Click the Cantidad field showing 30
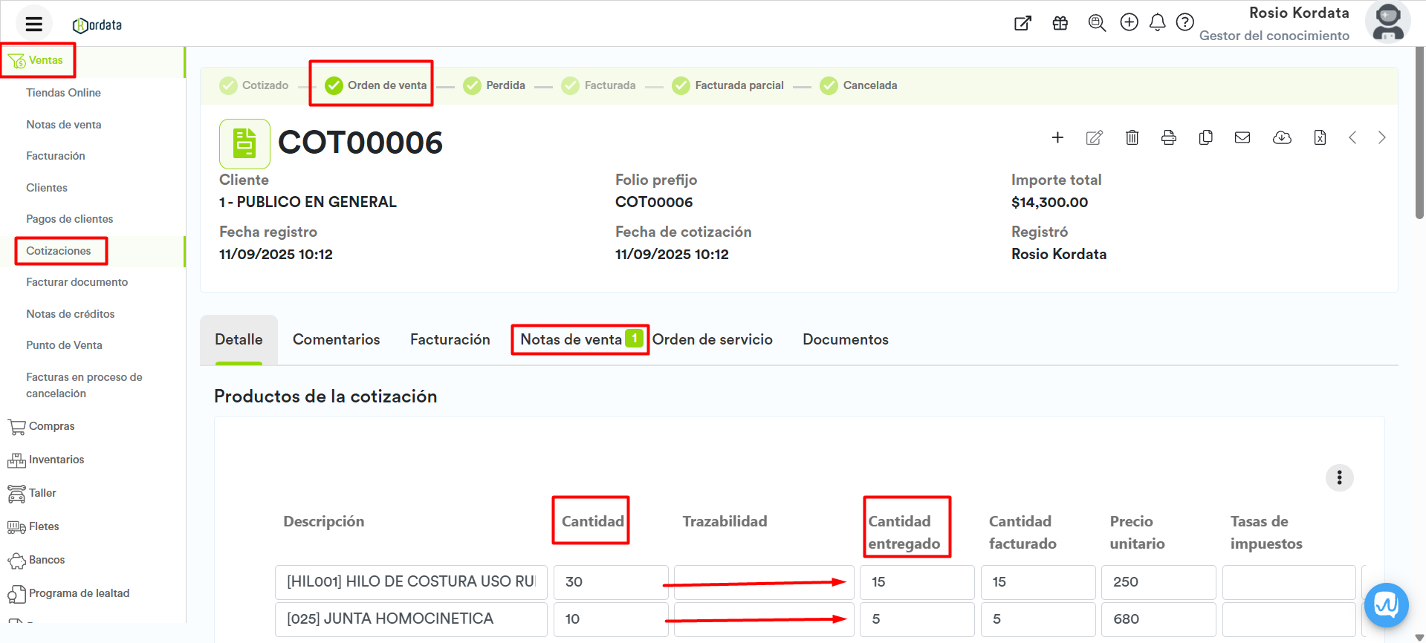The height and width of the screenshot is (643, 1426). (609, 582)
